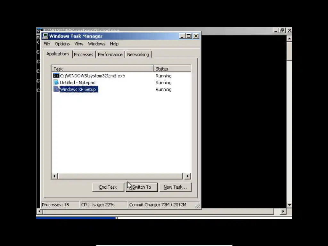Screen dimensions: 328x246
Task: Switch to the Performance tab
Action: pos(110,54)
